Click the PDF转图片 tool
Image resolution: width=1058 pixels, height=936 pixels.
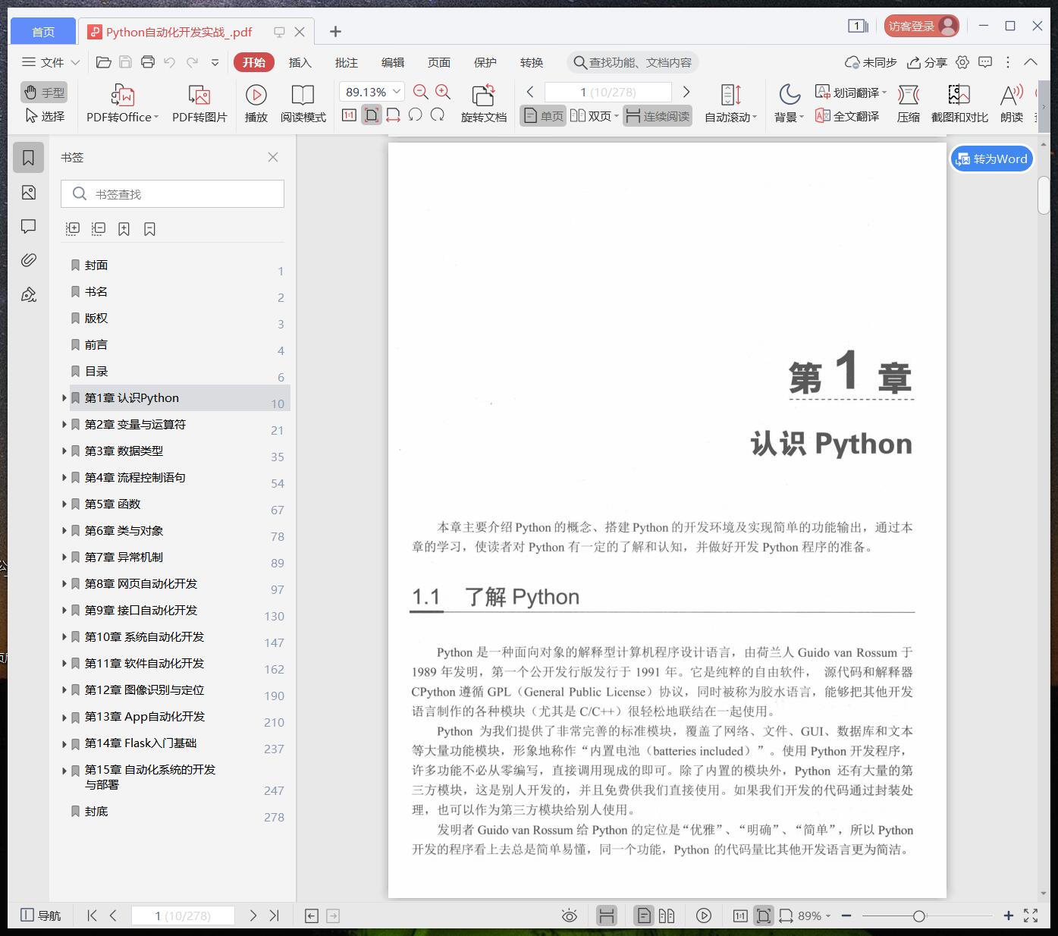199,103
